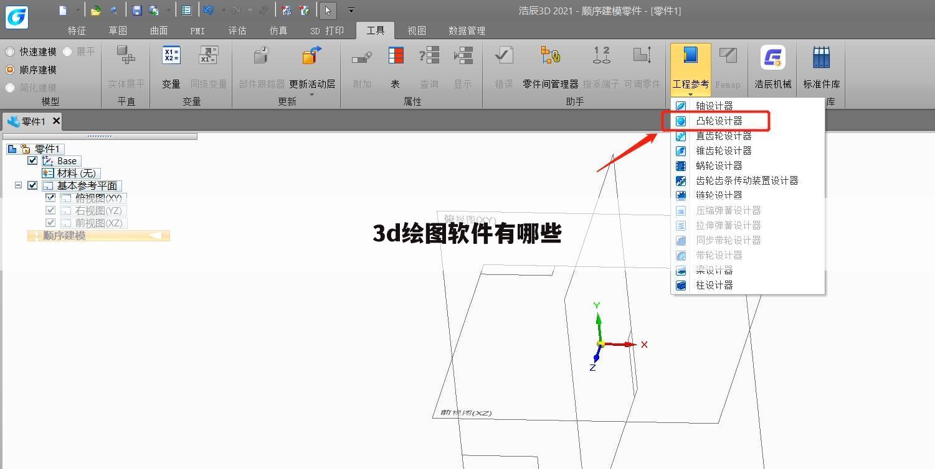Image resolution: width=935 pixels, height=469 pixels.
Task: Toggle the Base checkbox in tree
Action: (32, 160)
